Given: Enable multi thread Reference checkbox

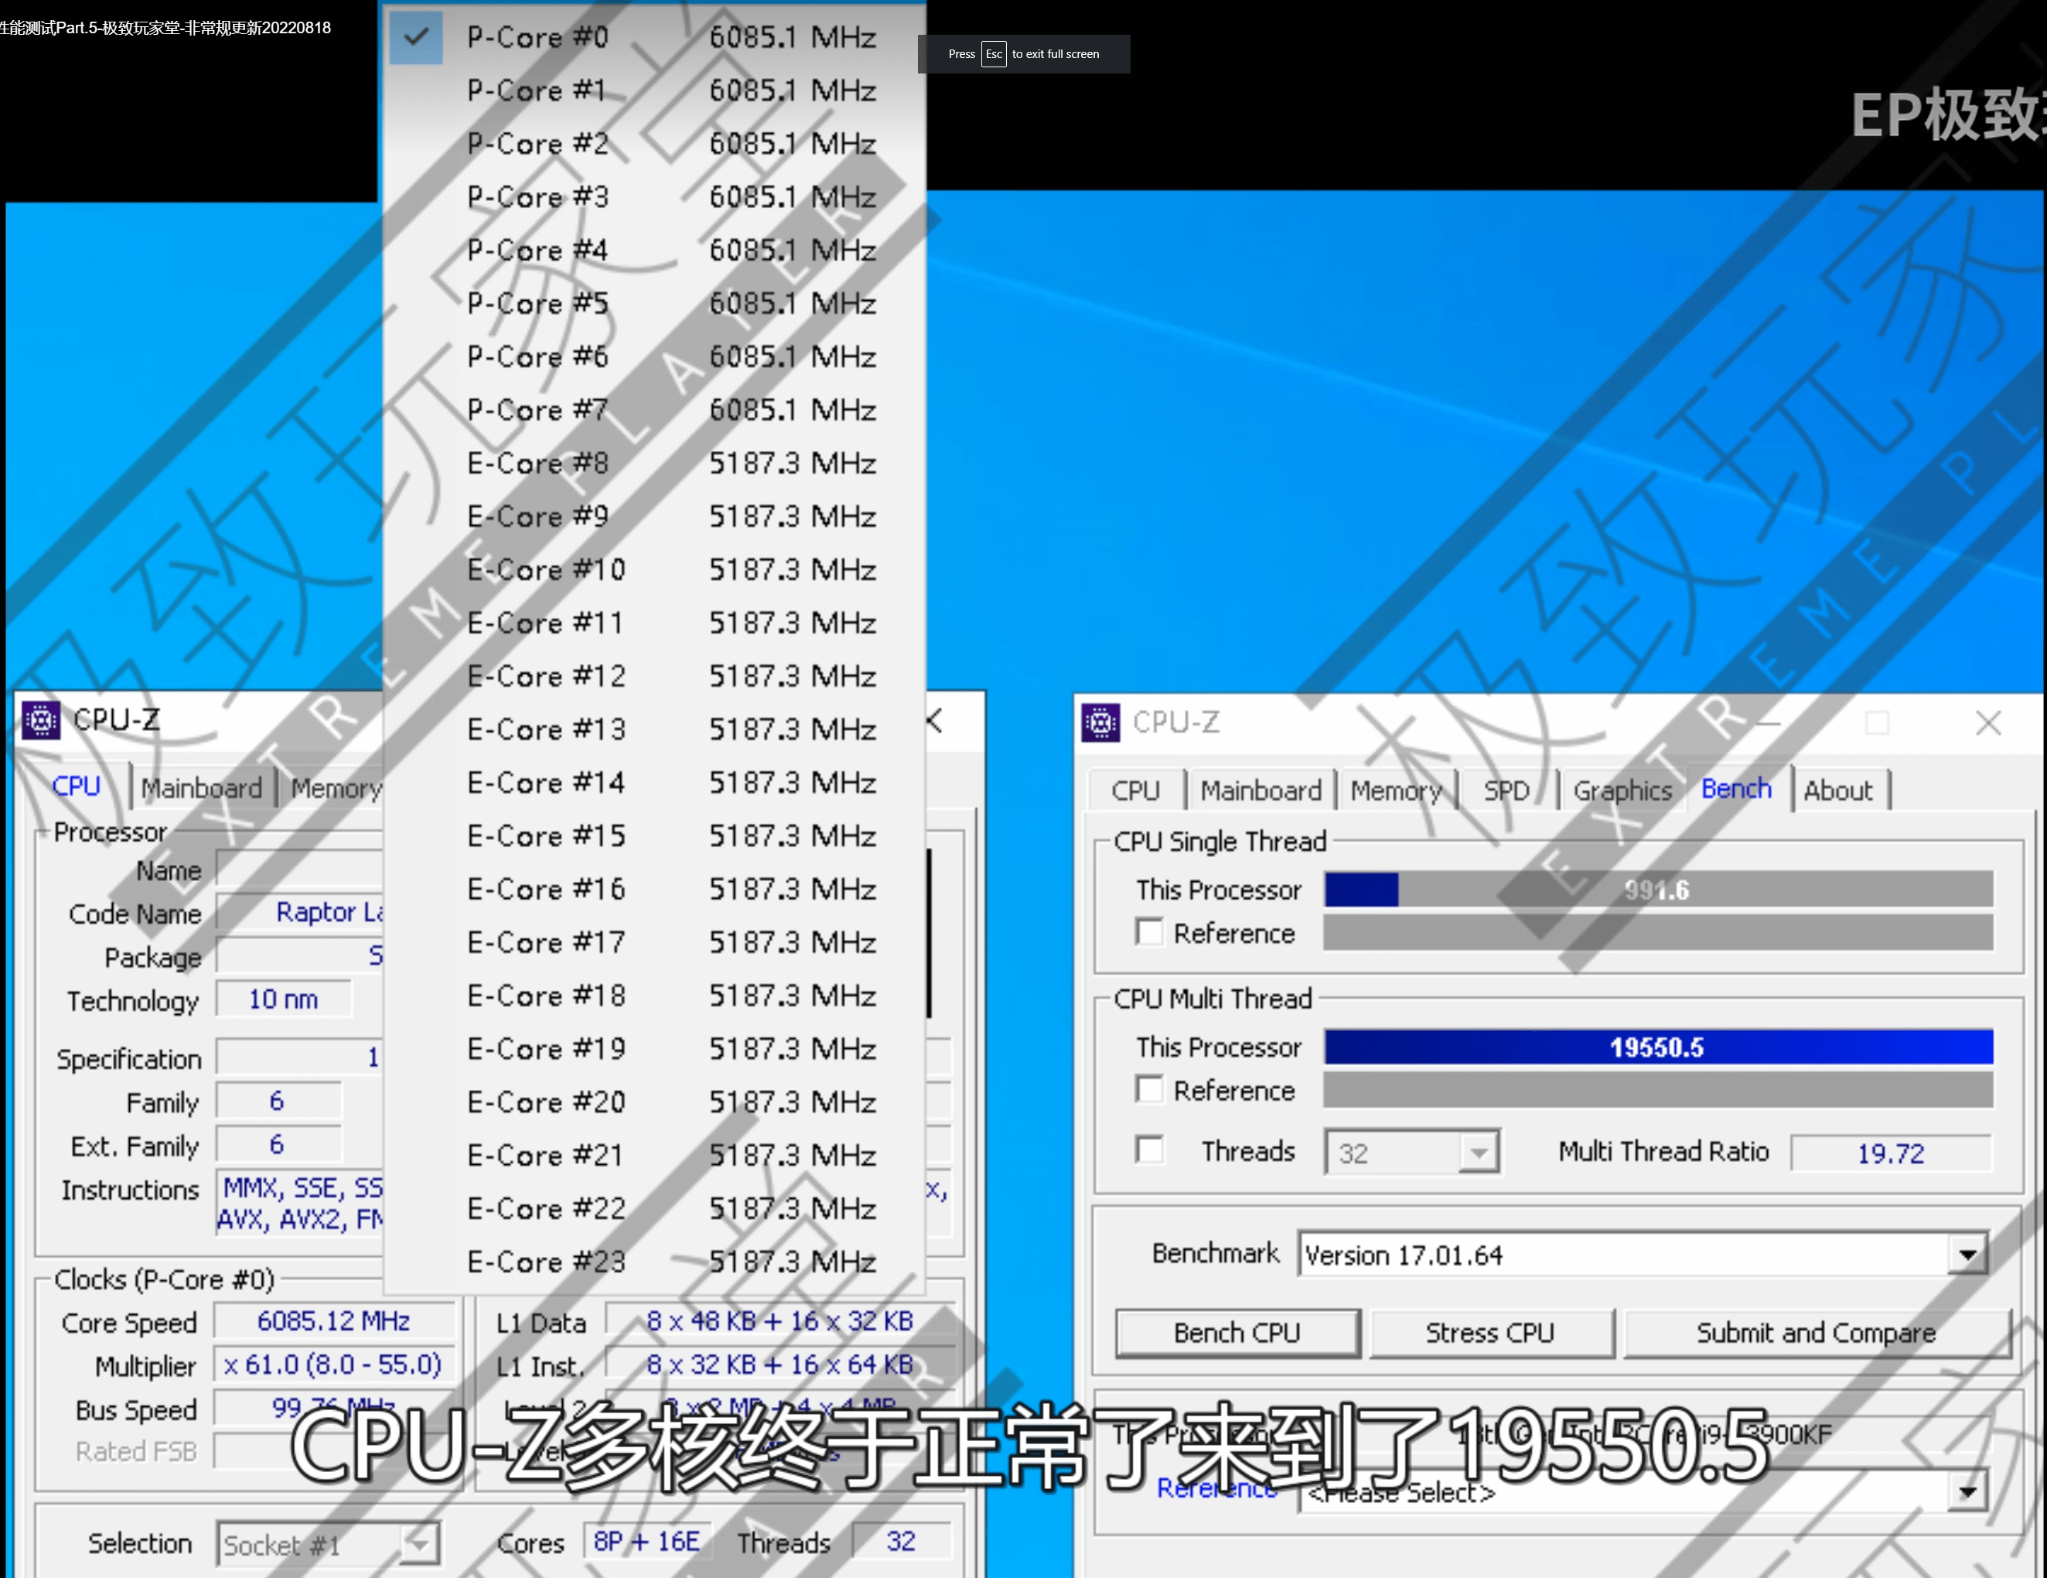Looking at the screenshot, I should click(x=1149, y=1091).
